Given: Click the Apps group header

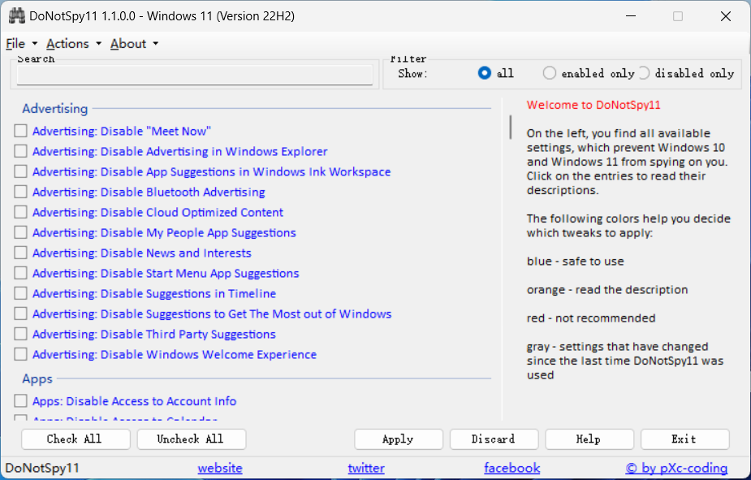Looking at the screenshot, I should 37,378.
